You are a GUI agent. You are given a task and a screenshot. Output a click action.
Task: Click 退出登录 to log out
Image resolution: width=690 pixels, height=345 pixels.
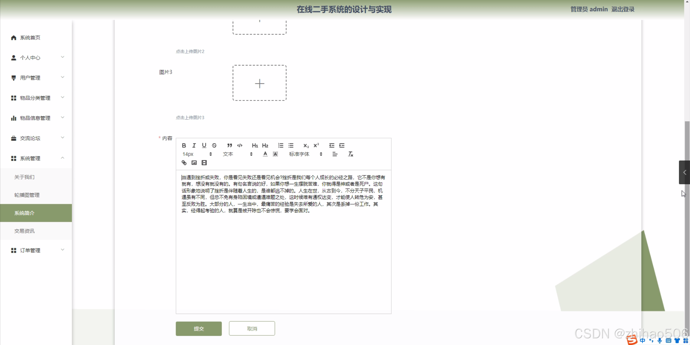pos(623,9)
